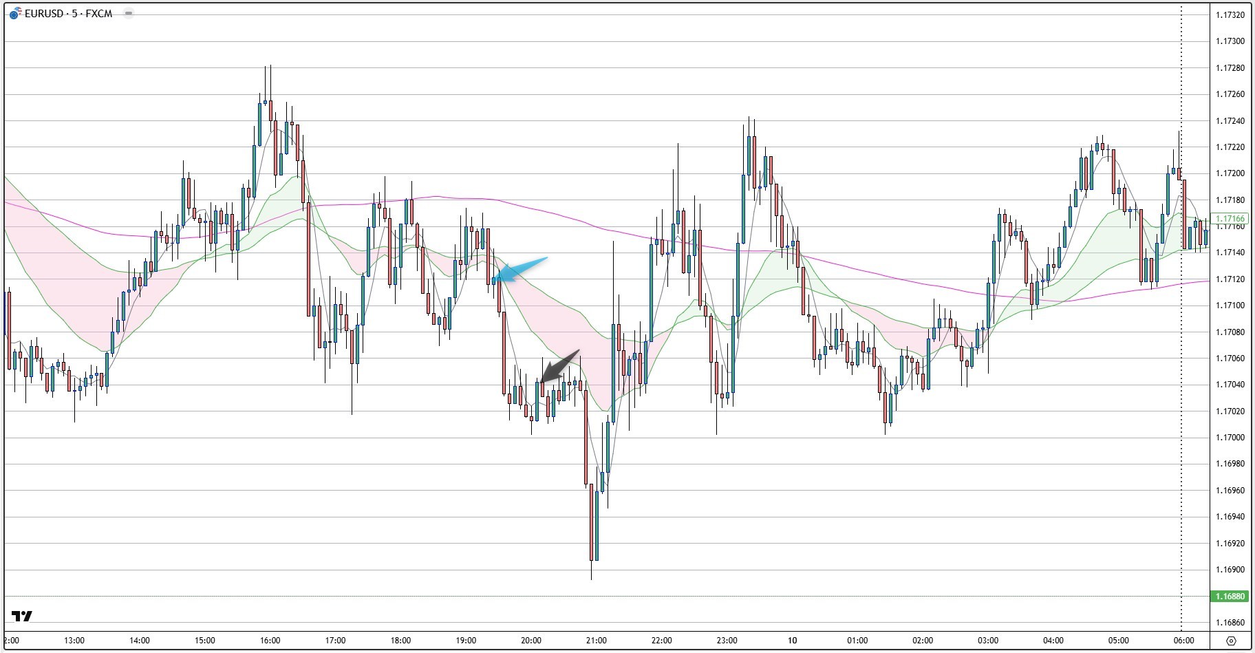
Task: Click the bold date label 10
Action: (x=793, y=641)
